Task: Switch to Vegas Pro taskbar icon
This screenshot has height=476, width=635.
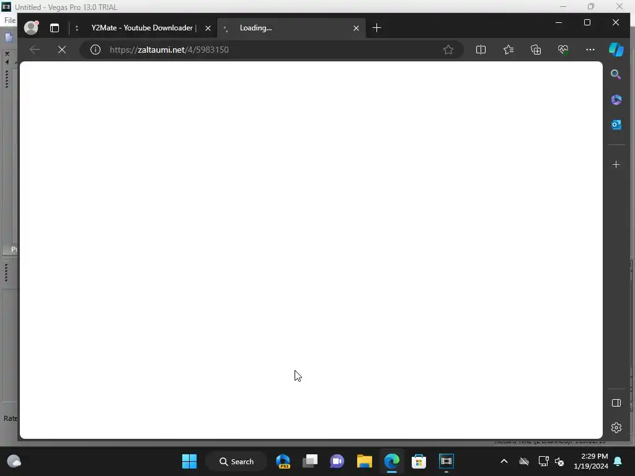Action: (x=446, y=461)
